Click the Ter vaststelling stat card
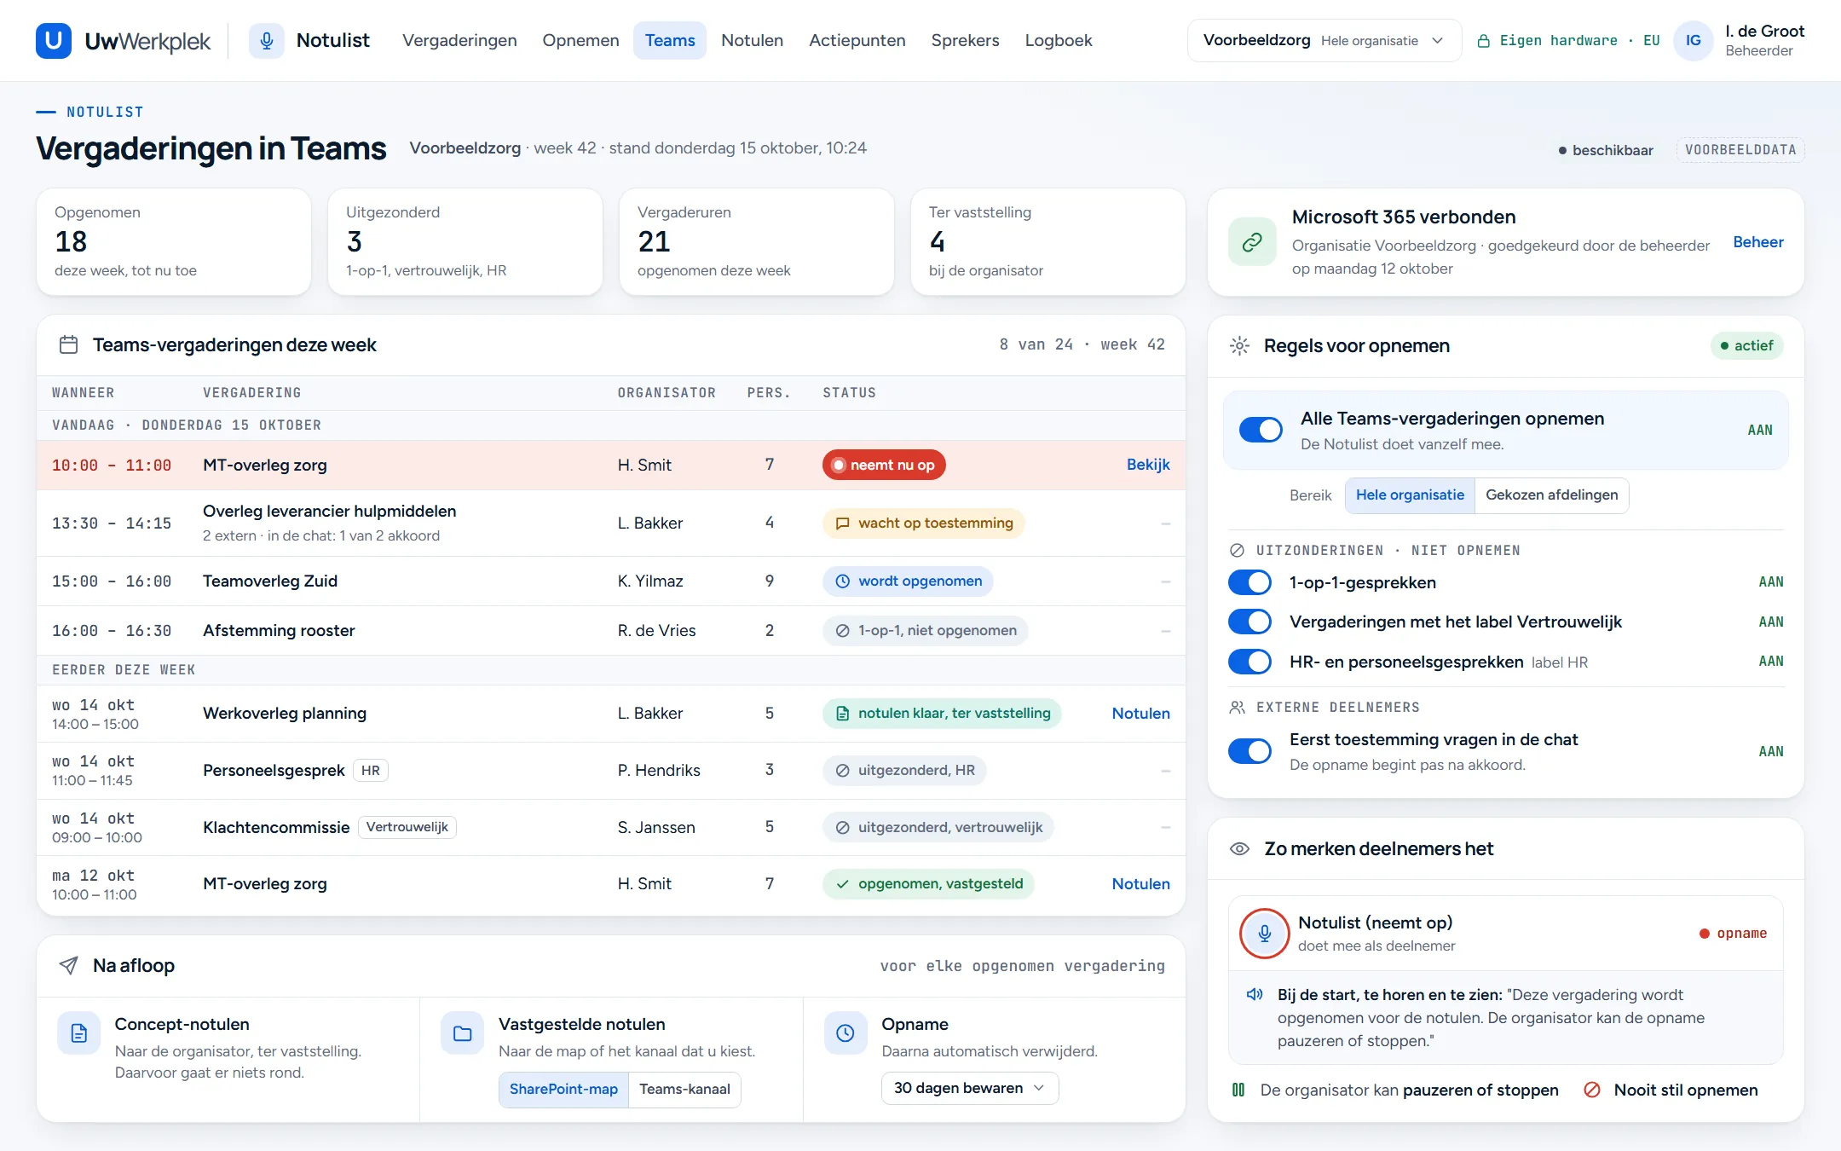 click(1047, 242)
